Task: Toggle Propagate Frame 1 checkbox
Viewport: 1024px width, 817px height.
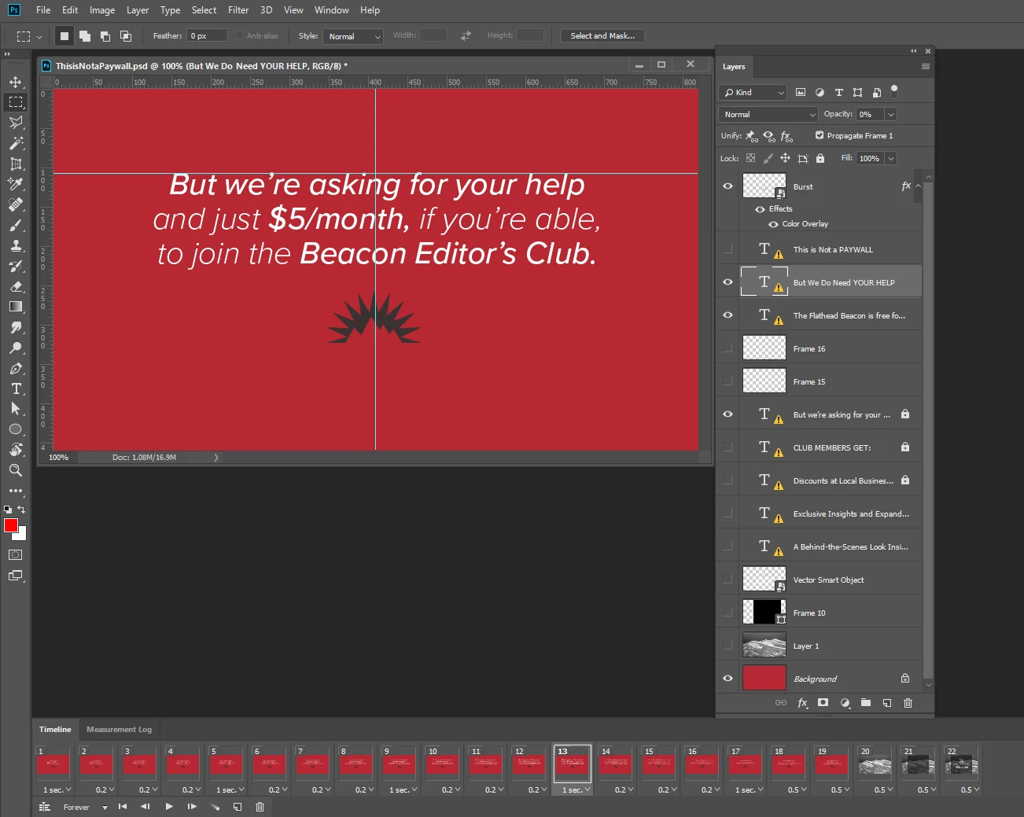Action: pos(820,135)
